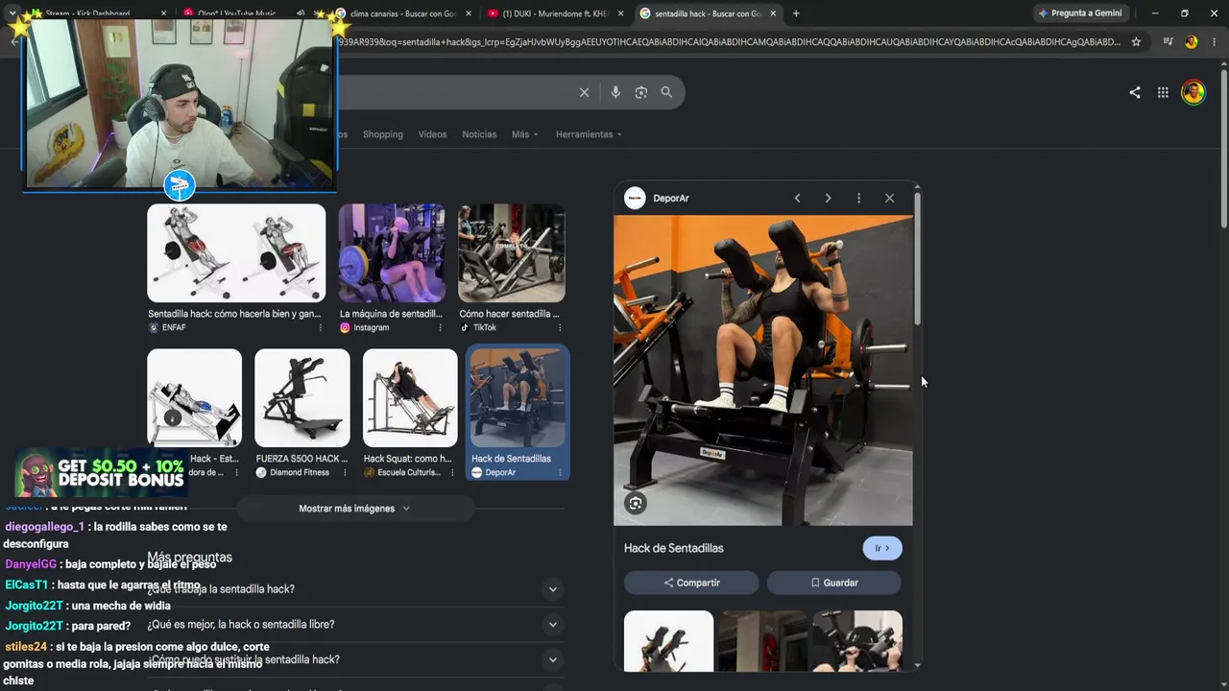
Task: Open a new browser tab
Action: 796,13
